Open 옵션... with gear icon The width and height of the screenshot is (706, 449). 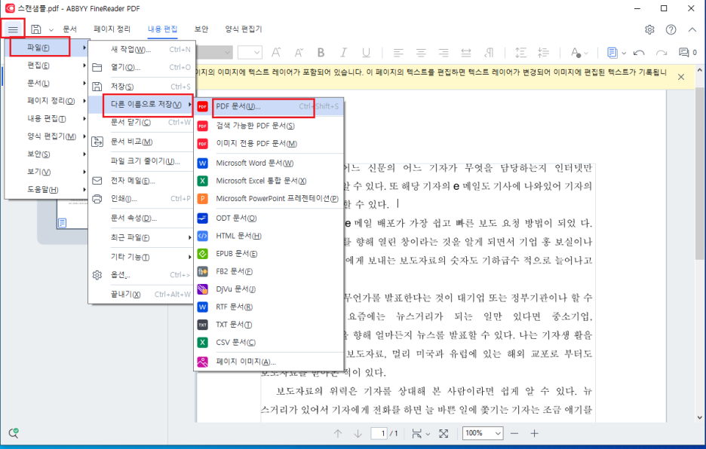click(x=141, y=275)
